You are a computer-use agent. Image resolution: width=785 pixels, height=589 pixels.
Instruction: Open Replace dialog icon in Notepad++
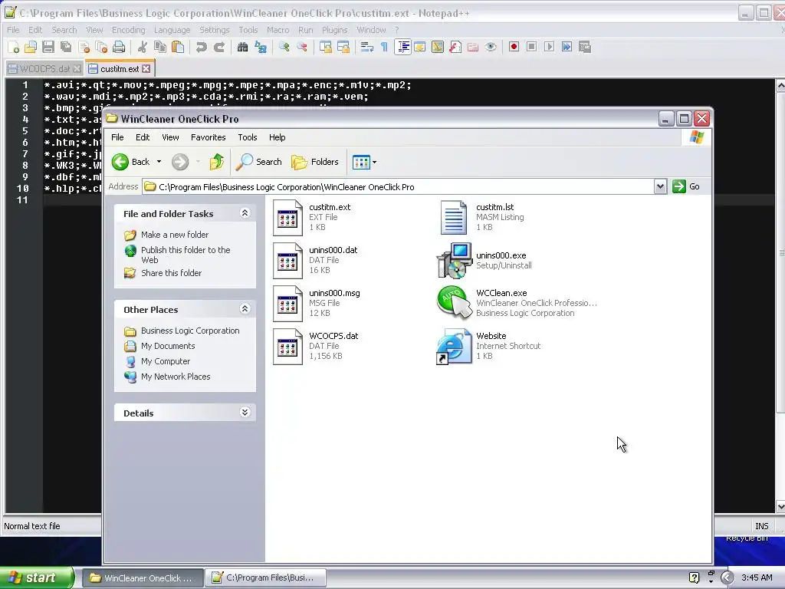pos(261,47)
